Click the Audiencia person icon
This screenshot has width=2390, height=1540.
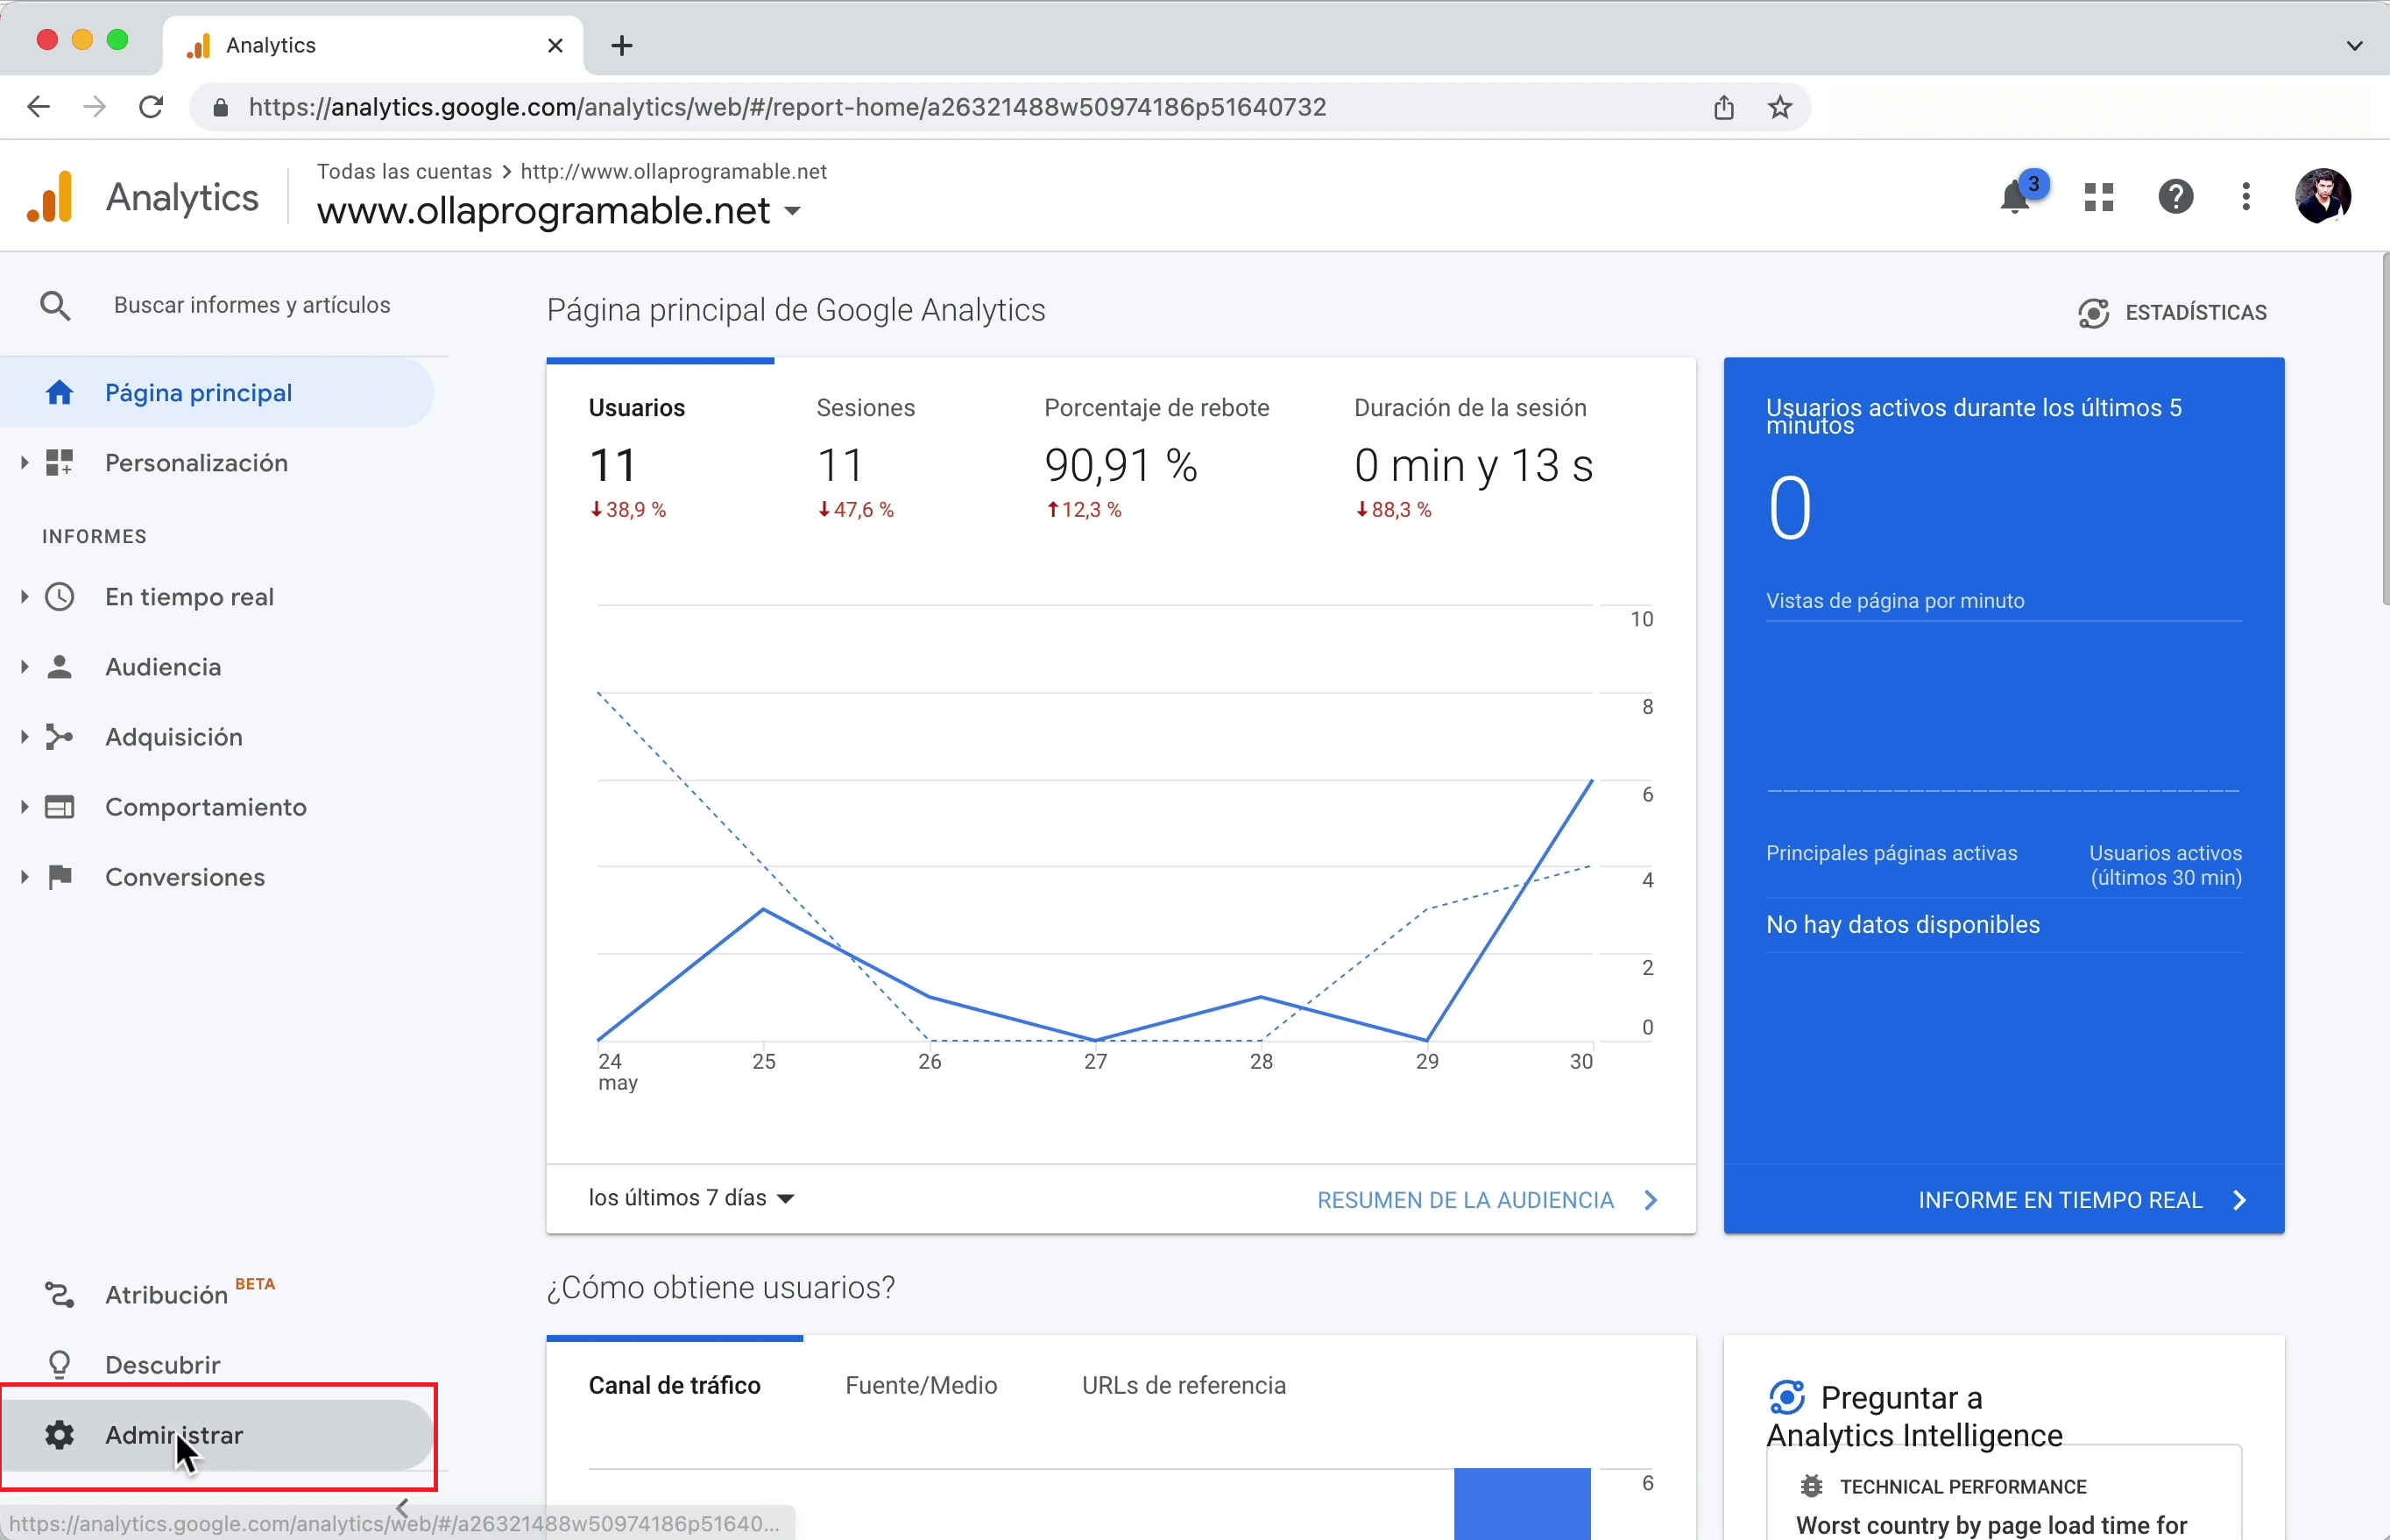point(60,667)
